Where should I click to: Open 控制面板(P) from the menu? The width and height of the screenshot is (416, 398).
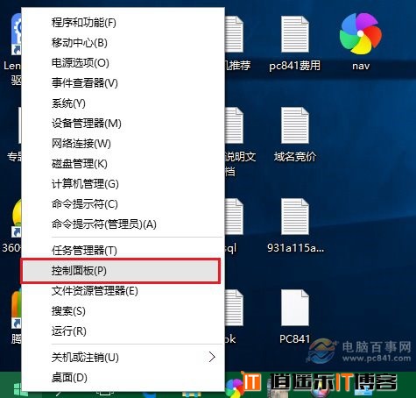point(121,271)
